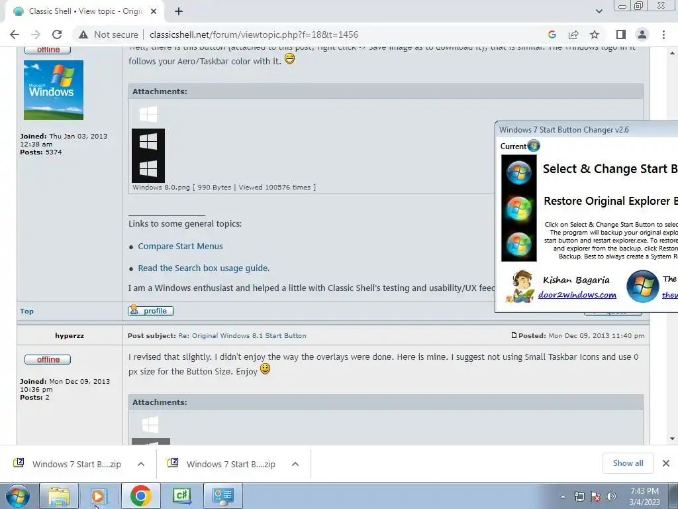Click the Current start orb icon
This screenshot has height=509, width=678.
[x=534, y=146]
